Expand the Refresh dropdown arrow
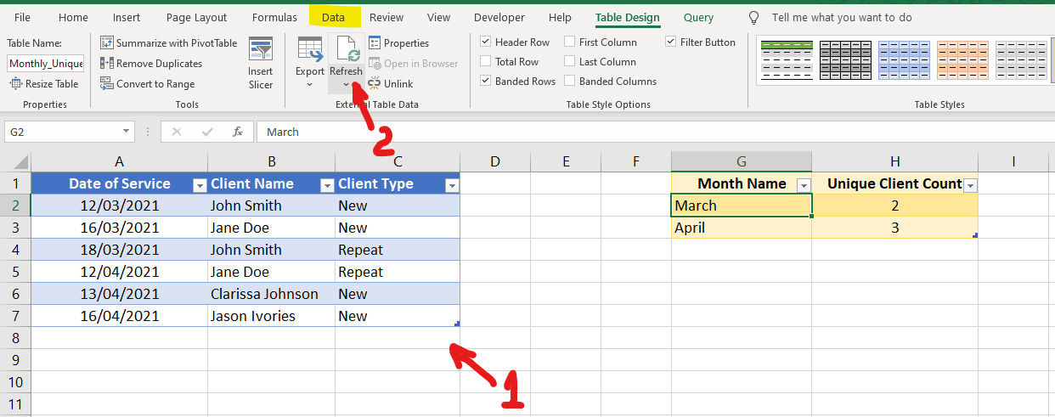 [x=347, y=84]
